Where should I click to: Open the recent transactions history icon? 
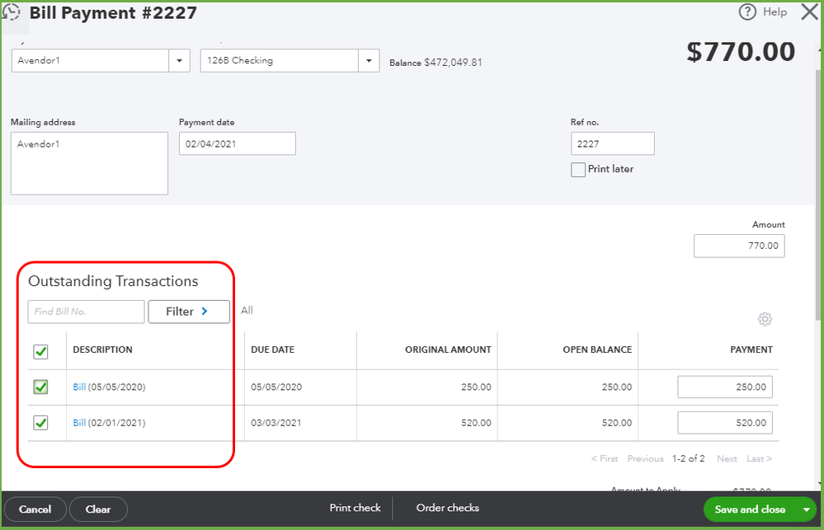tap(11, 12)
